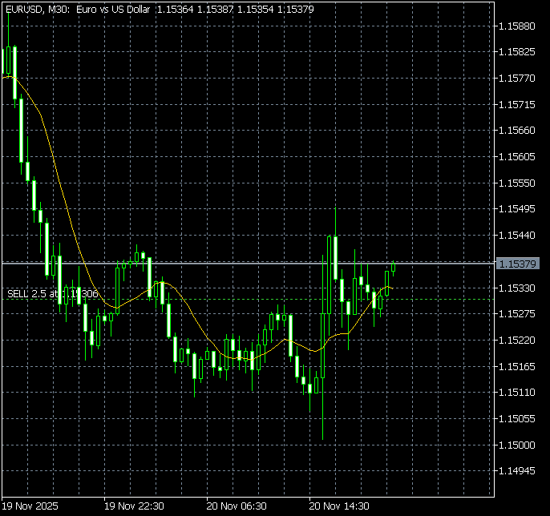Click the 1.15715 price scale label
Screen dimensions: 550x516
click(516, 104)
